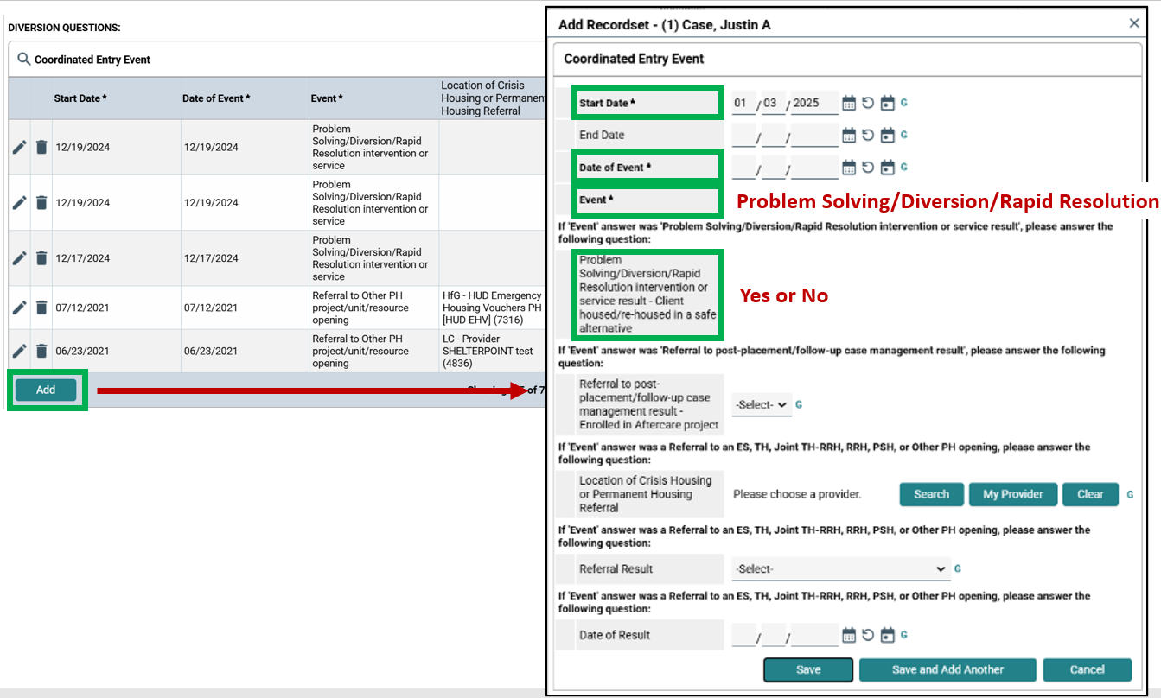Set Date of Result to today via calendar-dot icon
Screen dimensions: 1161x698
coord(887,635)
